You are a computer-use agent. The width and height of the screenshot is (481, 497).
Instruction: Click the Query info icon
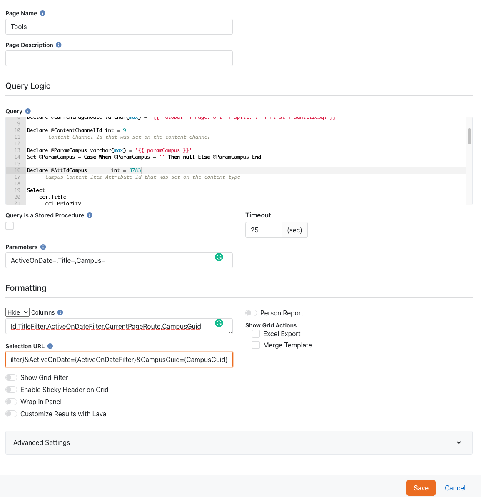point(28,111)
